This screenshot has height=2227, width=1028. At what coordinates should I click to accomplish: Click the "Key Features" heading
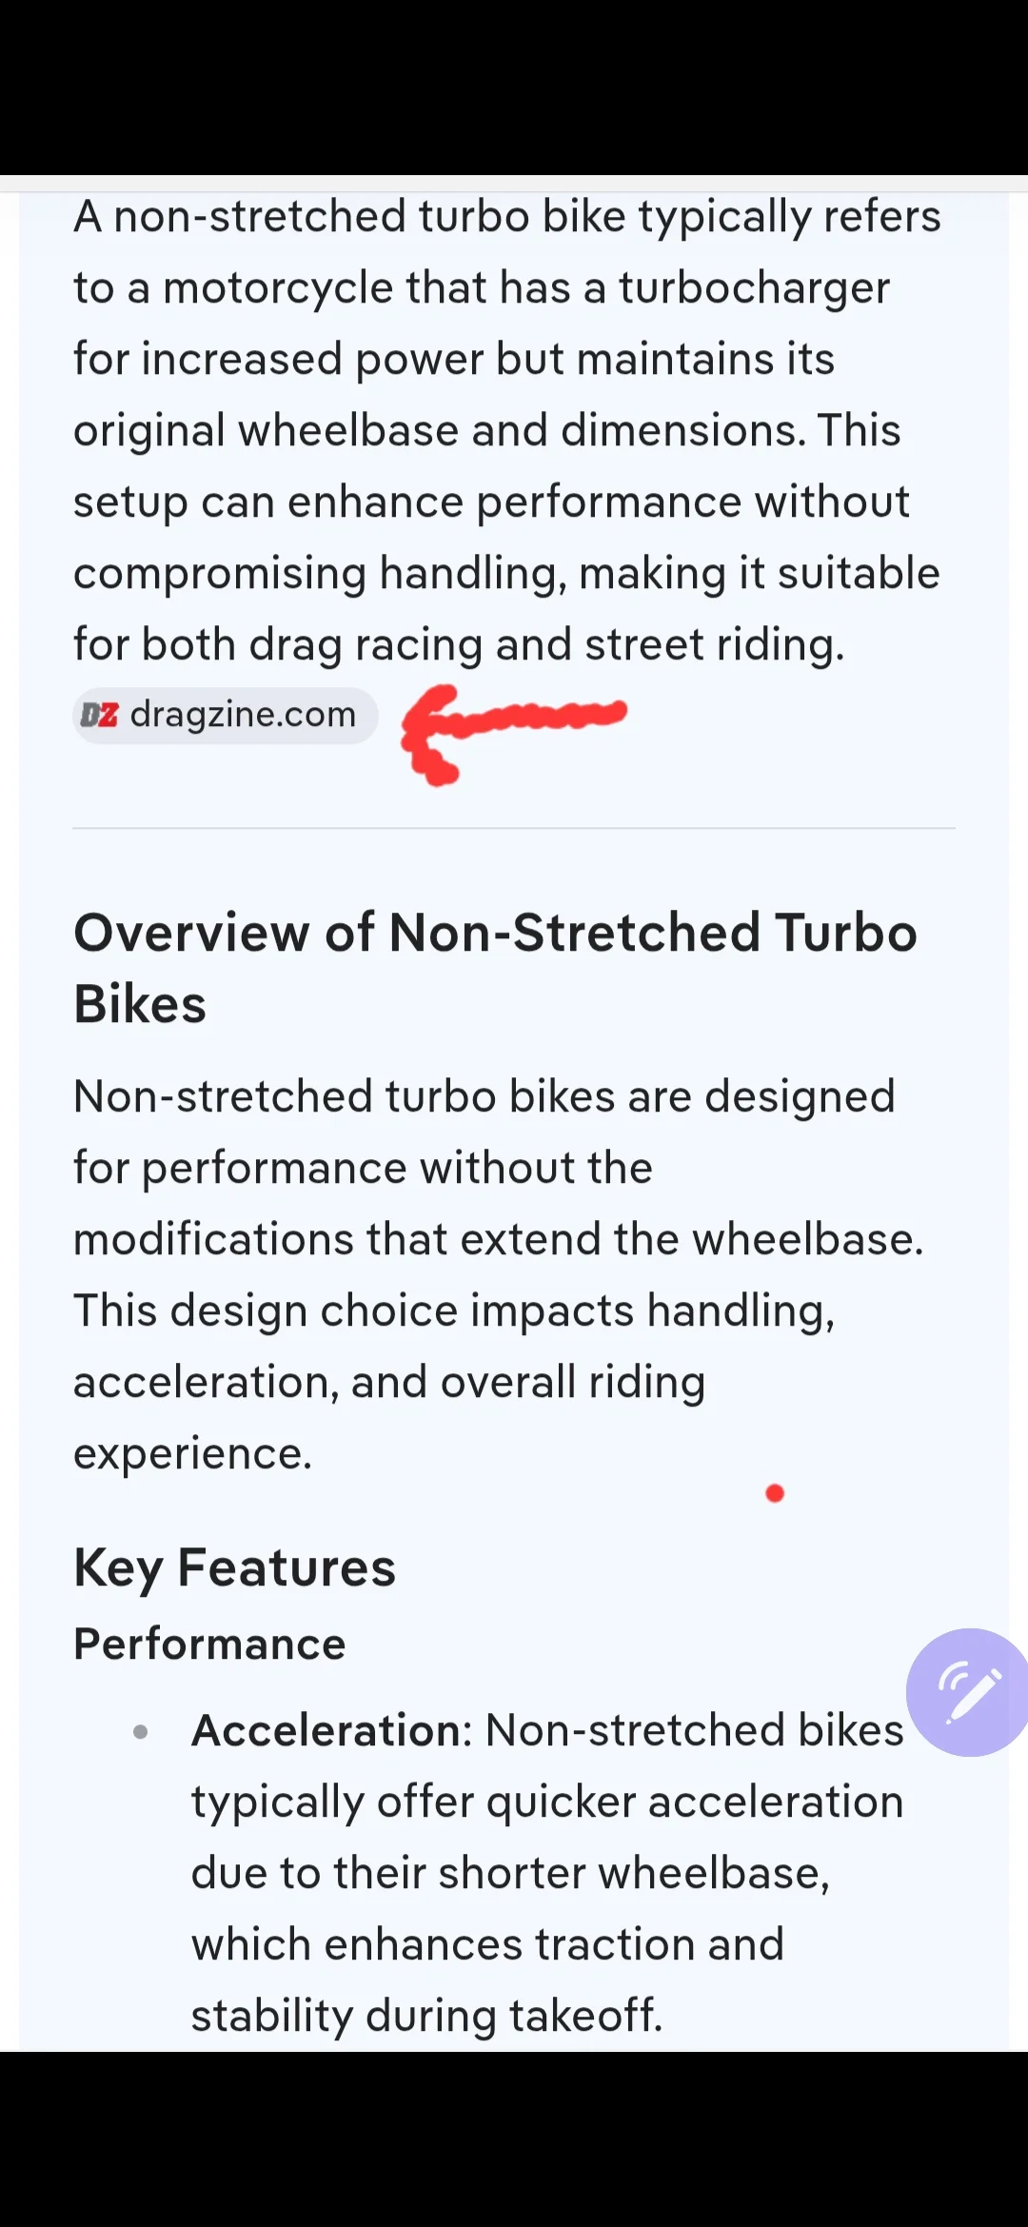(234, 1567)
